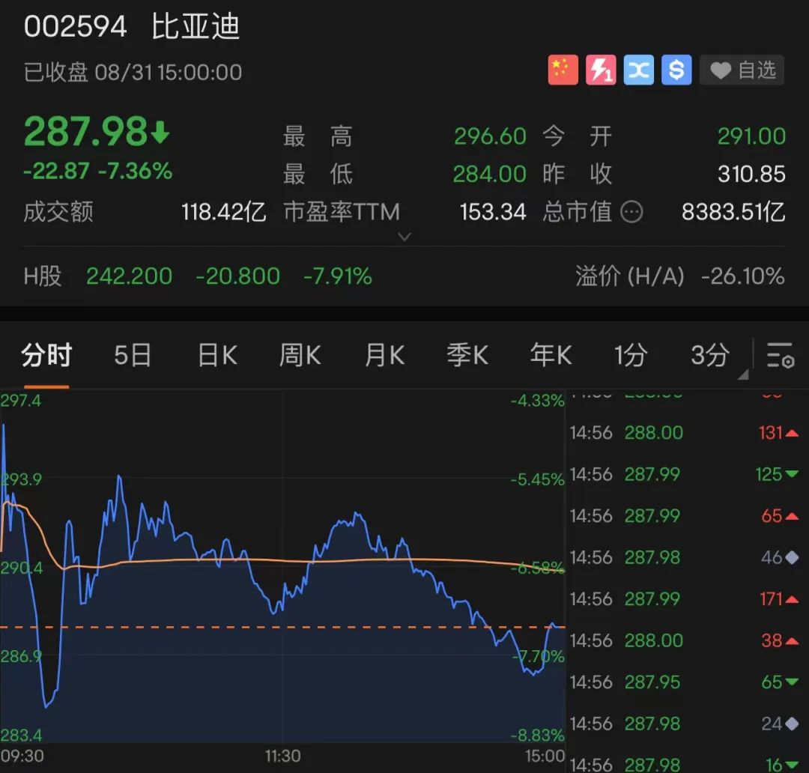This screenshot has width=809, height=773.
Task: Tap the H股 change percentage -7.91%
Action: click(x=337, y=276)
